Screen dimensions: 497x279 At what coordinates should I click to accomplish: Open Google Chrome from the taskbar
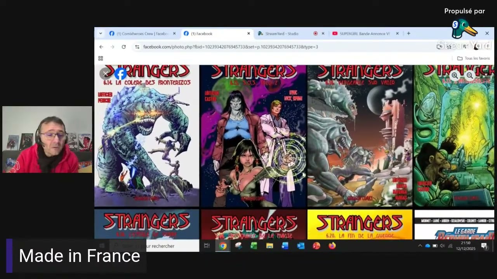click(222, 246)
